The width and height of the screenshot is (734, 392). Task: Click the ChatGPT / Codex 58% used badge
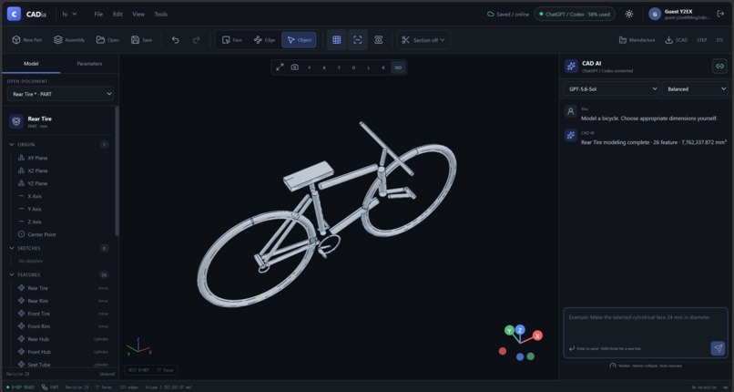[575, 14]
